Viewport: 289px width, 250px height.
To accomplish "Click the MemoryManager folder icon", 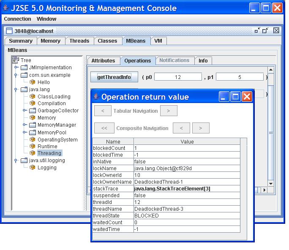I will pyautogui.click(x=33, y=125).
